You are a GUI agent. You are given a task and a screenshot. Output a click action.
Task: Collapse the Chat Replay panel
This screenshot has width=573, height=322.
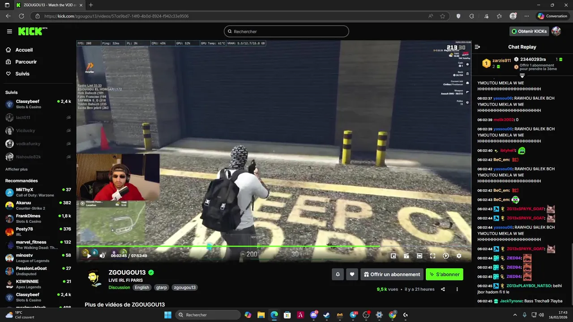coord(477,47)
